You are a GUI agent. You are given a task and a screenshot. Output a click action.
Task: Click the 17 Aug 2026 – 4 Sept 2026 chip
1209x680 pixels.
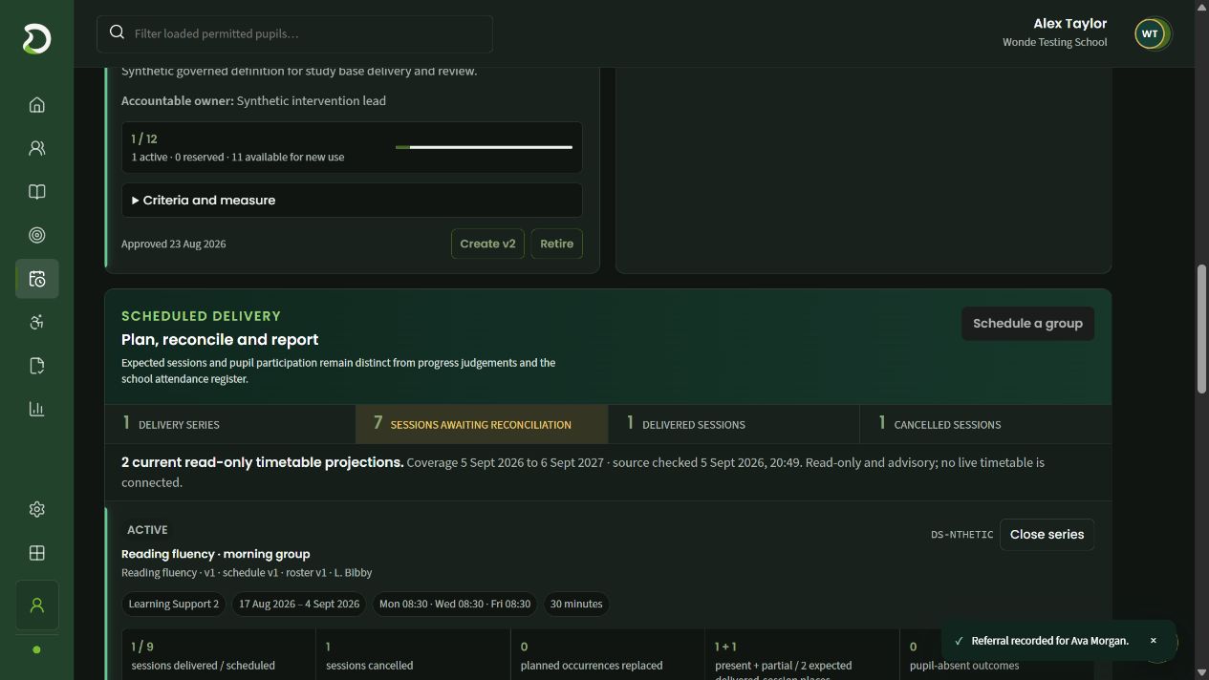pos(299,604)
